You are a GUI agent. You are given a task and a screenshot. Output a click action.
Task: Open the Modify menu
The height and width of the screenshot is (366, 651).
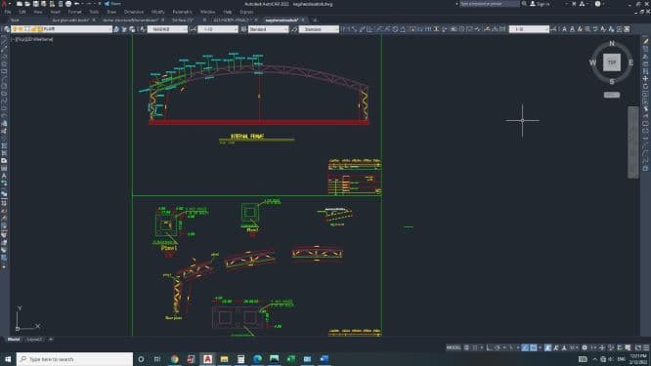click(157, 12)
